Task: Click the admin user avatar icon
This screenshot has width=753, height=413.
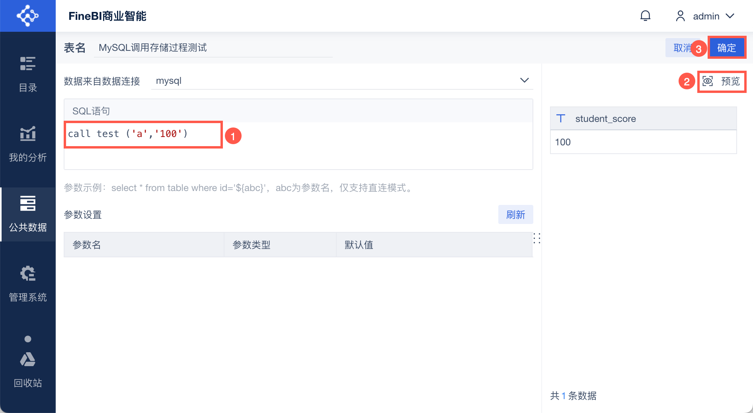Action: tap(680, 16)
